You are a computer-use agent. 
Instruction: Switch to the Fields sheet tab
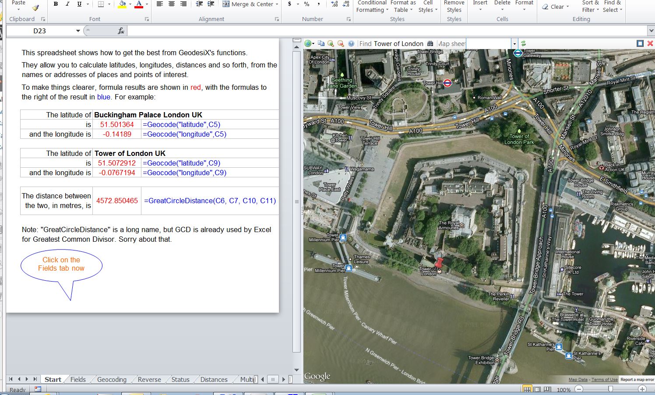coord(78,379)
